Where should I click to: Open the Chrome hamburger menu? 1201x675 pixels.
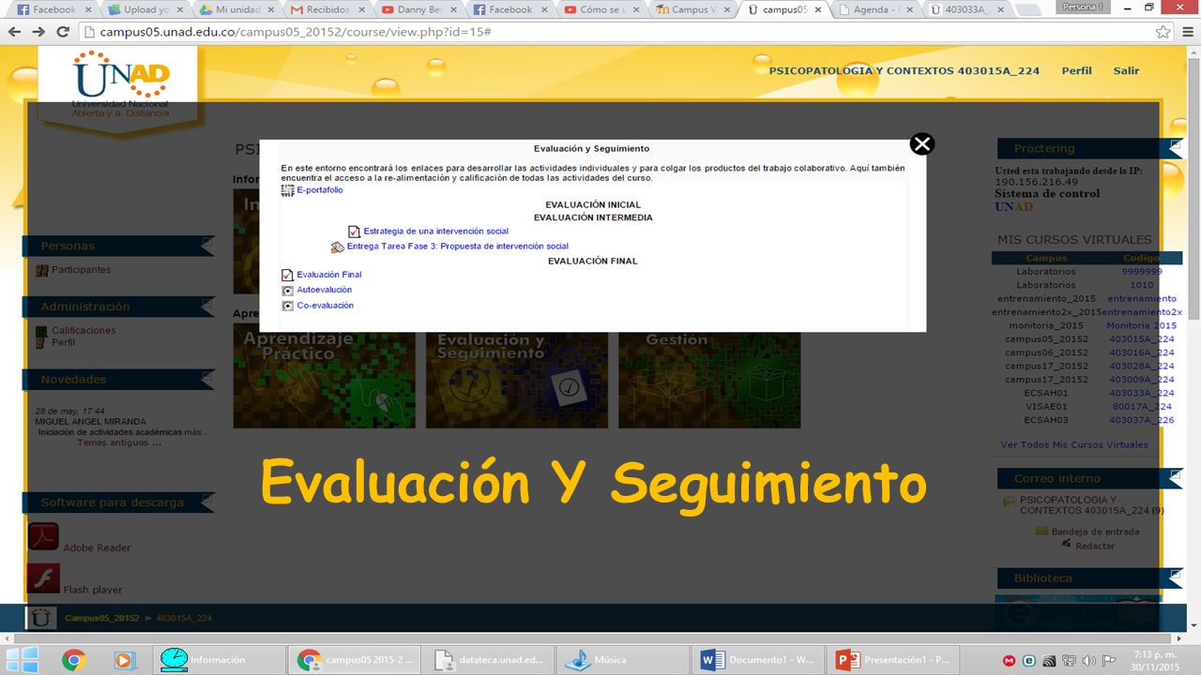coord(1186,32)
